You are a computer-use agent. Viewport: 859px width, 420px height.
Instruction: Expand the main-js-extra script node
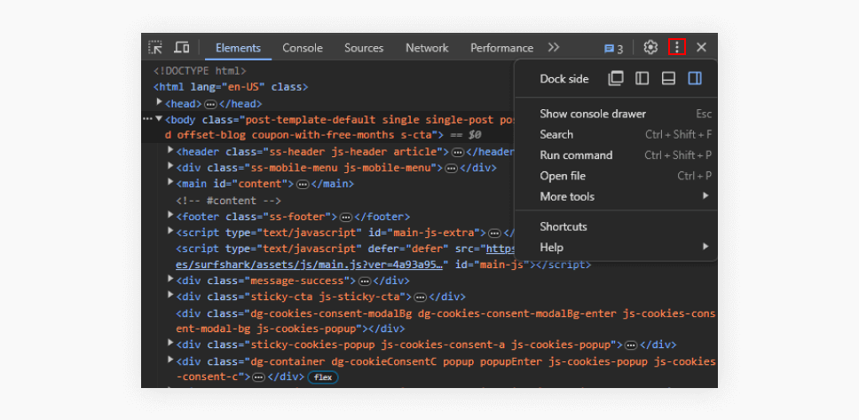tap(170, 231)
